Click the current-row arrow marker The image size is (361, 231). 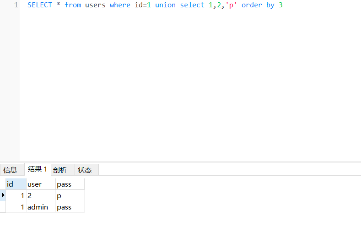click(x=3, y=195)
